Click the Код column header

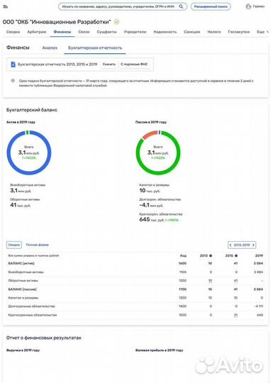183,256
